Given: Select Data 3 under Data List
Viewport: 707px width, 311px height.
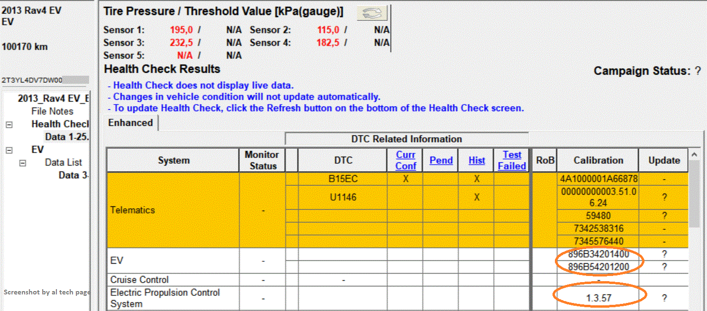Looking at the screenshot, I should (x=73, y=175).
